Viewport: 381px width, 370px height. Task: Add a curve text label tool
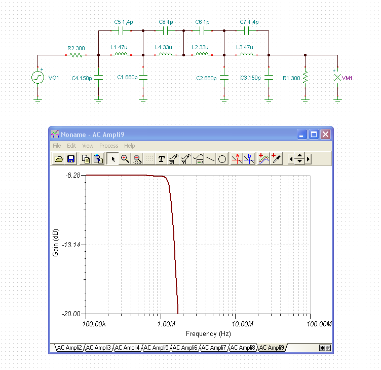point(173,159)
